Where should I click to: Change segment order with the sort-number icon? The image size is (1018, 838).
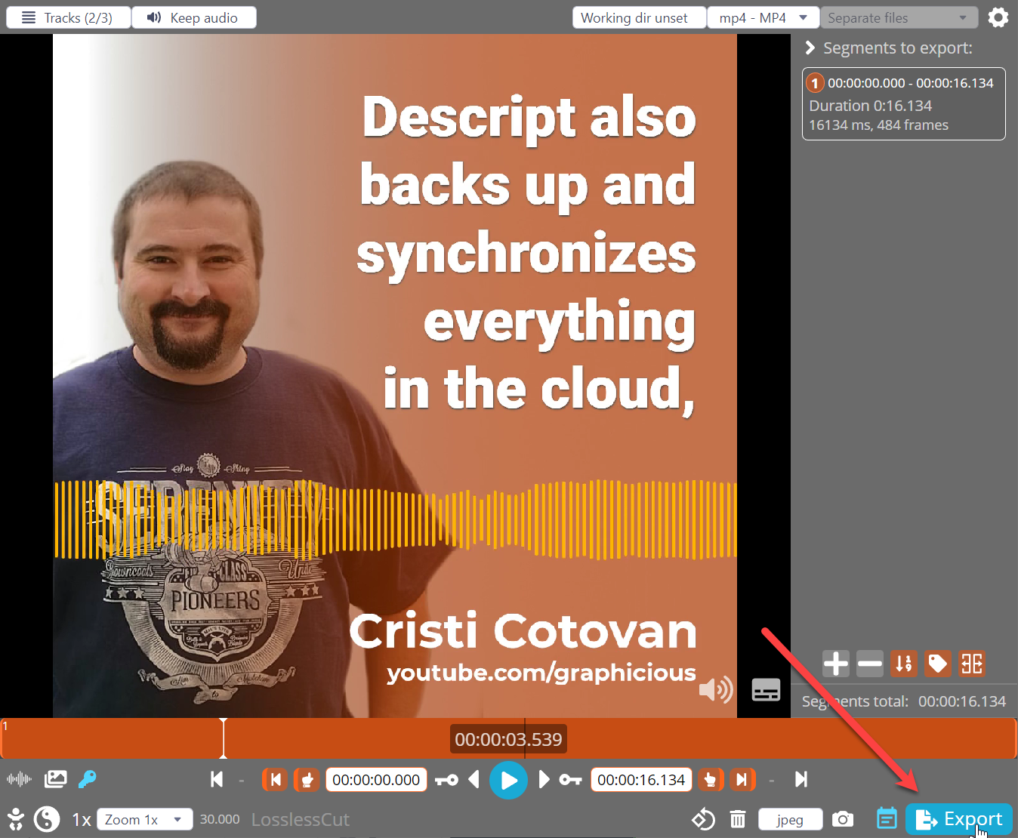click(904, 664)
